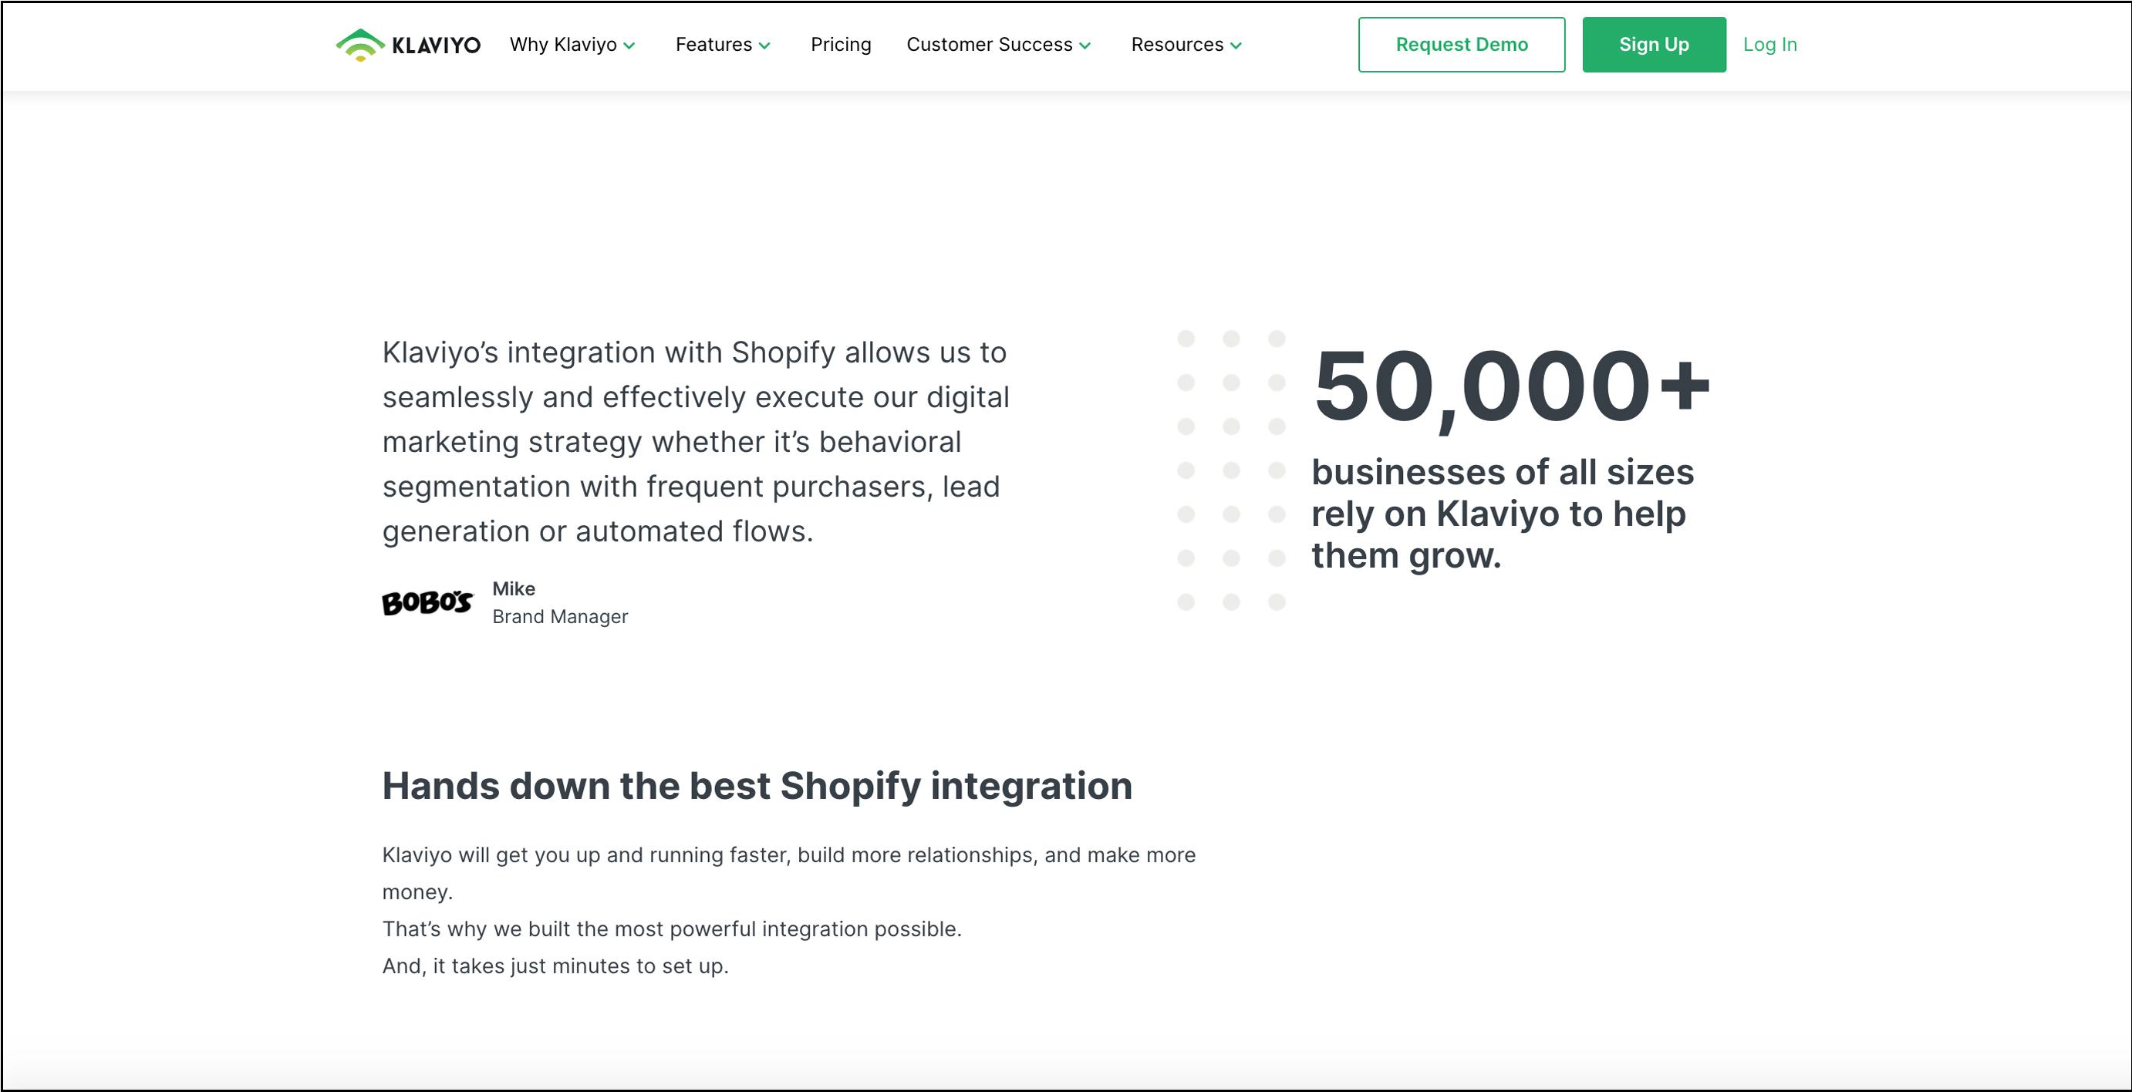
Task: Go to the Pricing page
Action: coord(841,45)
